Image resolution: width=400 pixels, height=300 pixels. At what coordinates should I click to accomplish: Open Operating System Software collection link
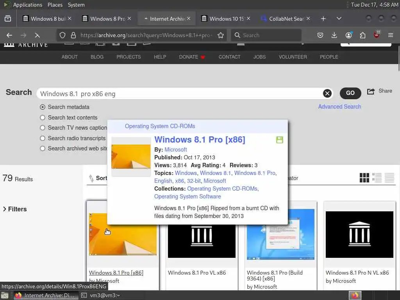pyautogui.click(x=187, y=196)
